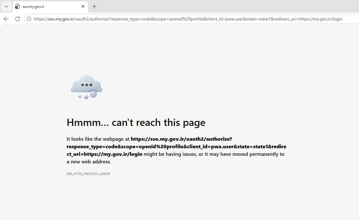
Task: Click bold ct_uri=https://my.gov.ir/login text
Action: pos(104,154)
